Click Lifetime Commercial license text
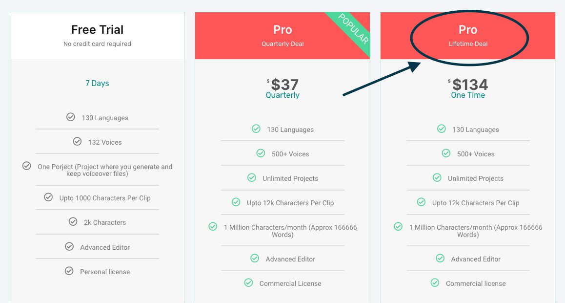The width and height of the screenshot is (565, 303). pos(476,283)
